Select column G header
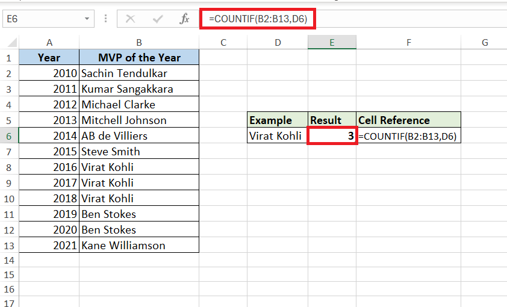 (x=484, y=42)
